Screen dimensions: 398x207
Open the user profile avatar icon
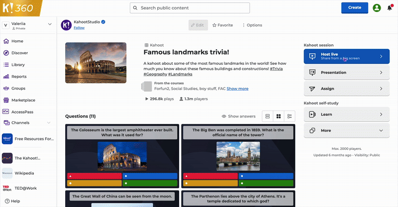coord(377,8)
